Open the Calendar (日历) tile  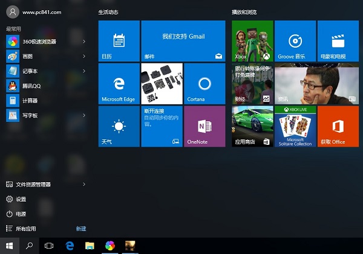[119, 40]
